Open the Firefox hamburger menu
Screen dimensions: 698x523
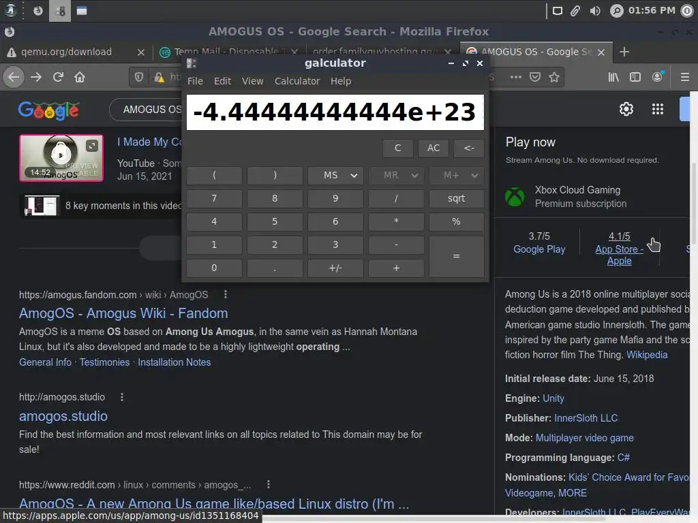(685, 78)
